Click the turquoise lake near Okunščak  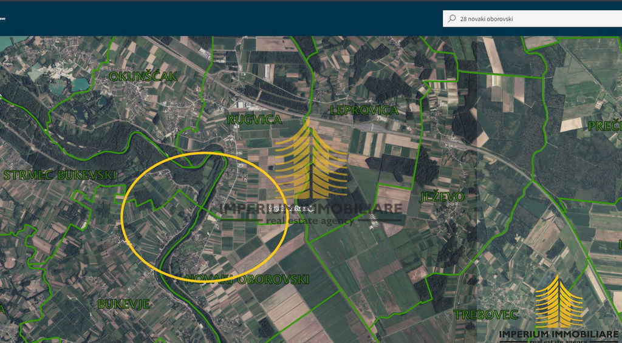79,84
